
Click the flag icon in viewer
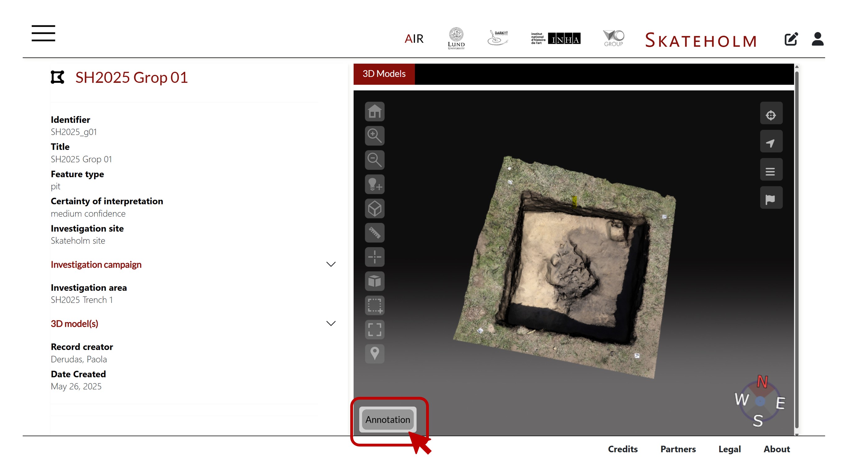[x=771, y=199]
